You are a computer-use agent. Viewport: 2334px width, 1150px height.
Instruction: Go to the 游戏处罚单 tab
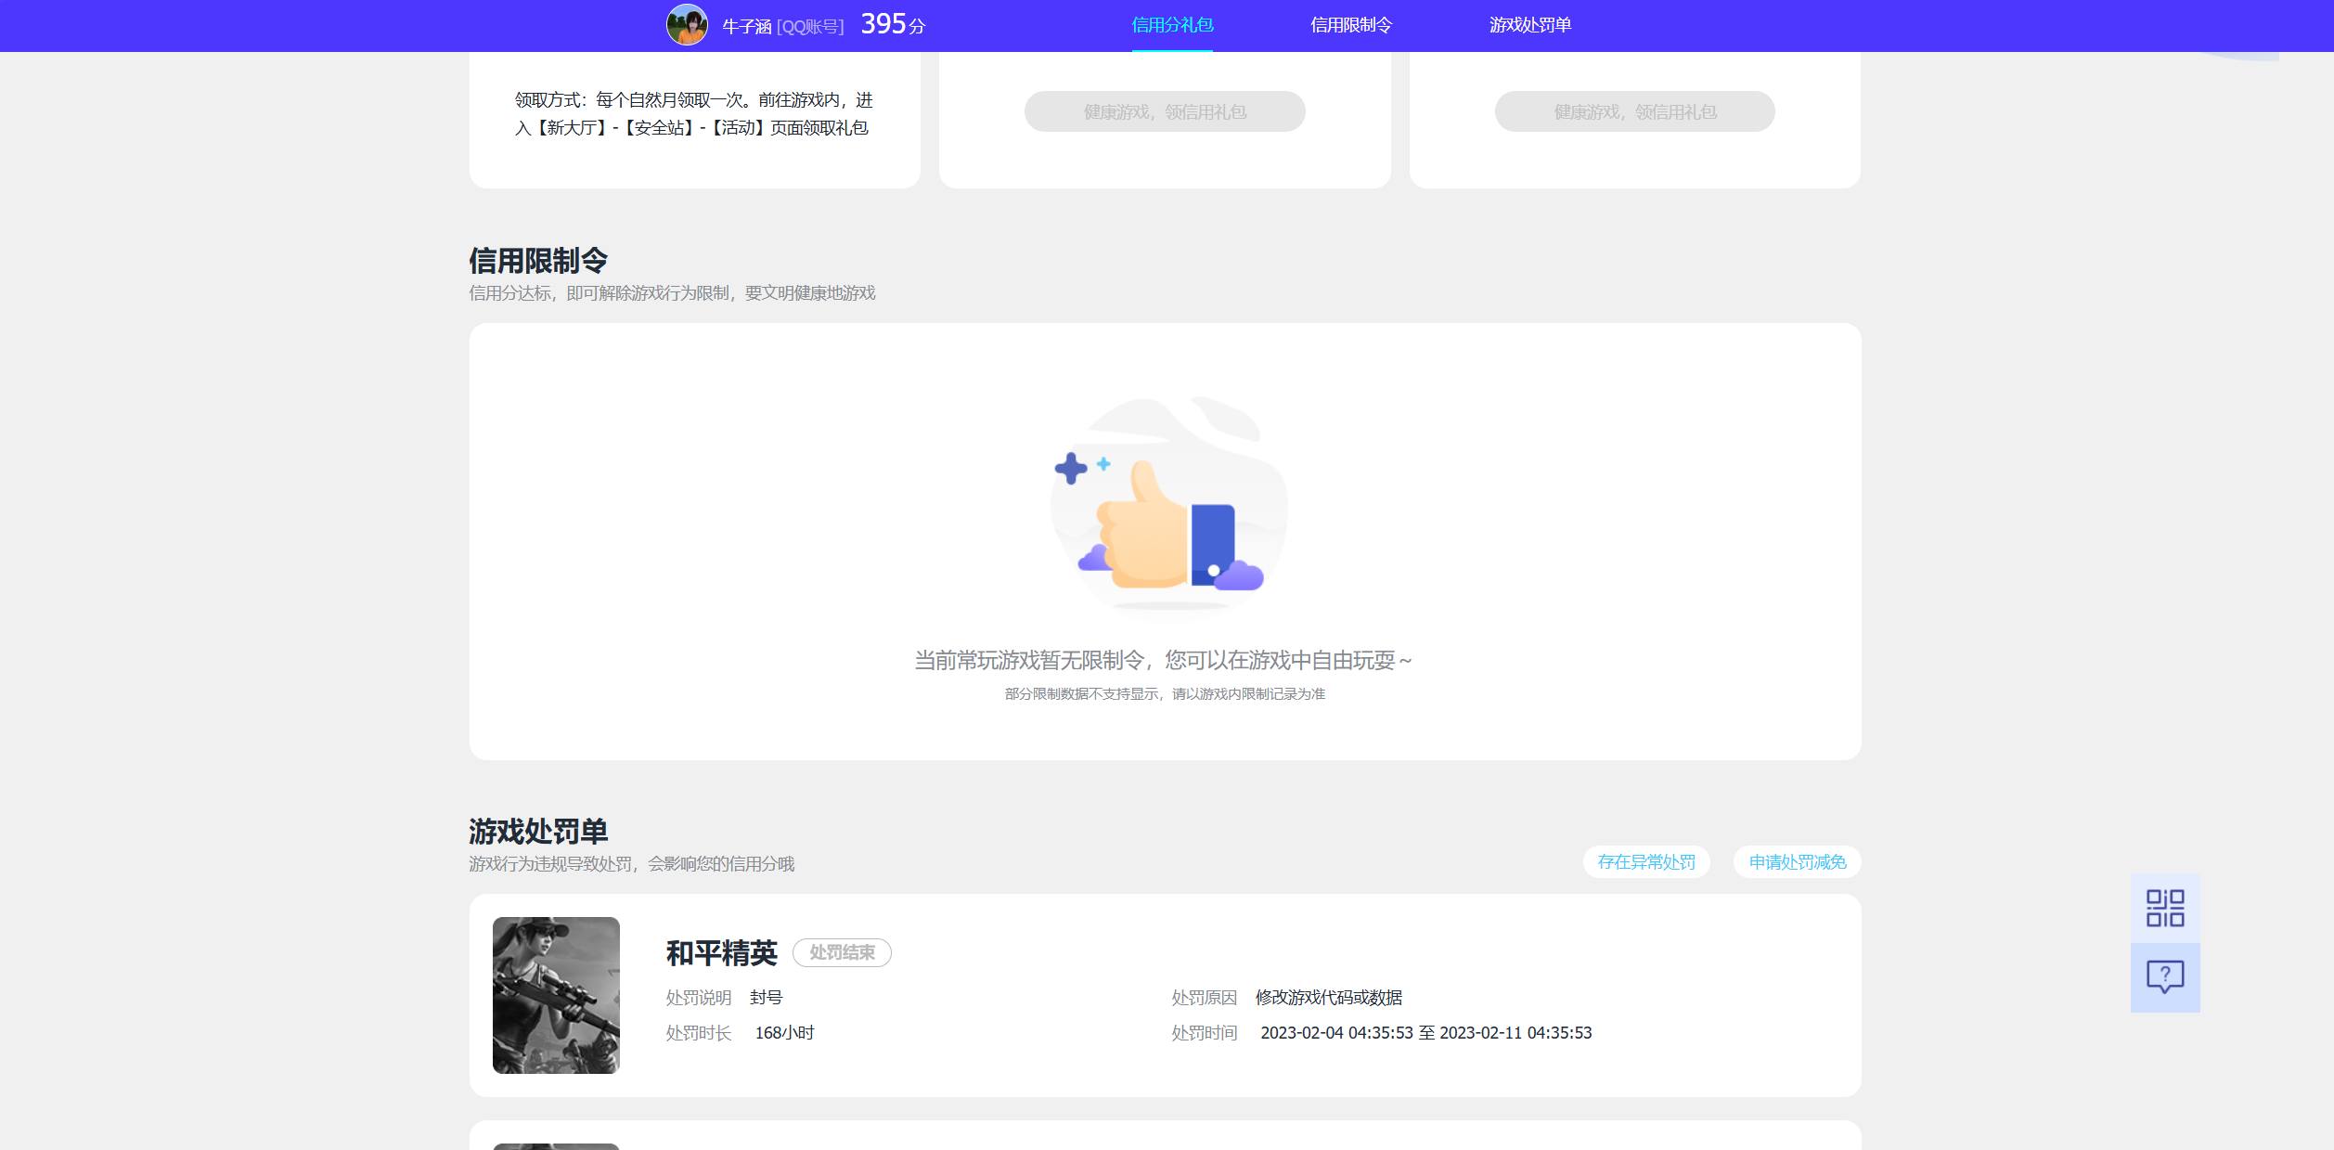[1530, 25]
